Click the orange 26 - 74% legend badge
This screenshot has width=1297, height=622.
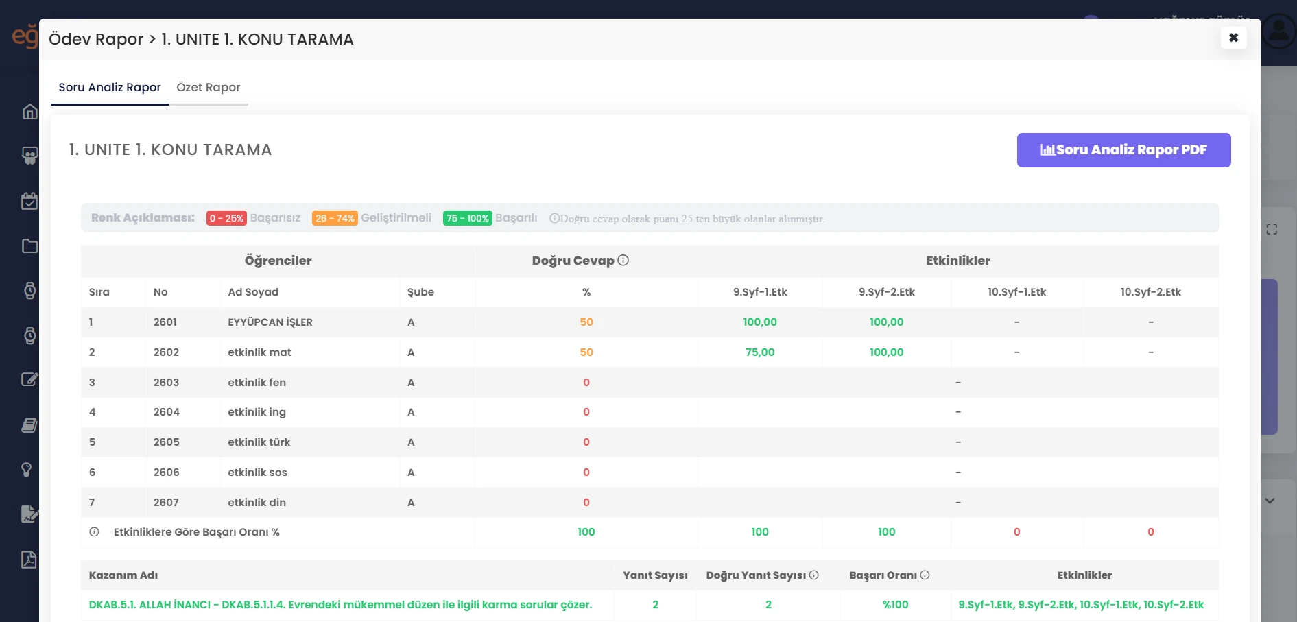[335, 218]
